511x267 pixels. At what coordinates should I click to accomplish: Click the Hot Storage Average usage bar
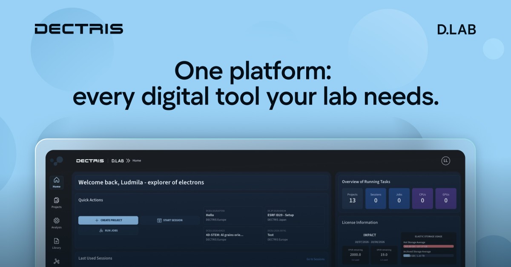click(428, 246)
